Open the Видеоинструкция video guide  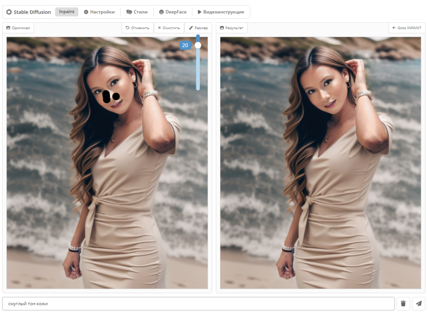point(221,12)
